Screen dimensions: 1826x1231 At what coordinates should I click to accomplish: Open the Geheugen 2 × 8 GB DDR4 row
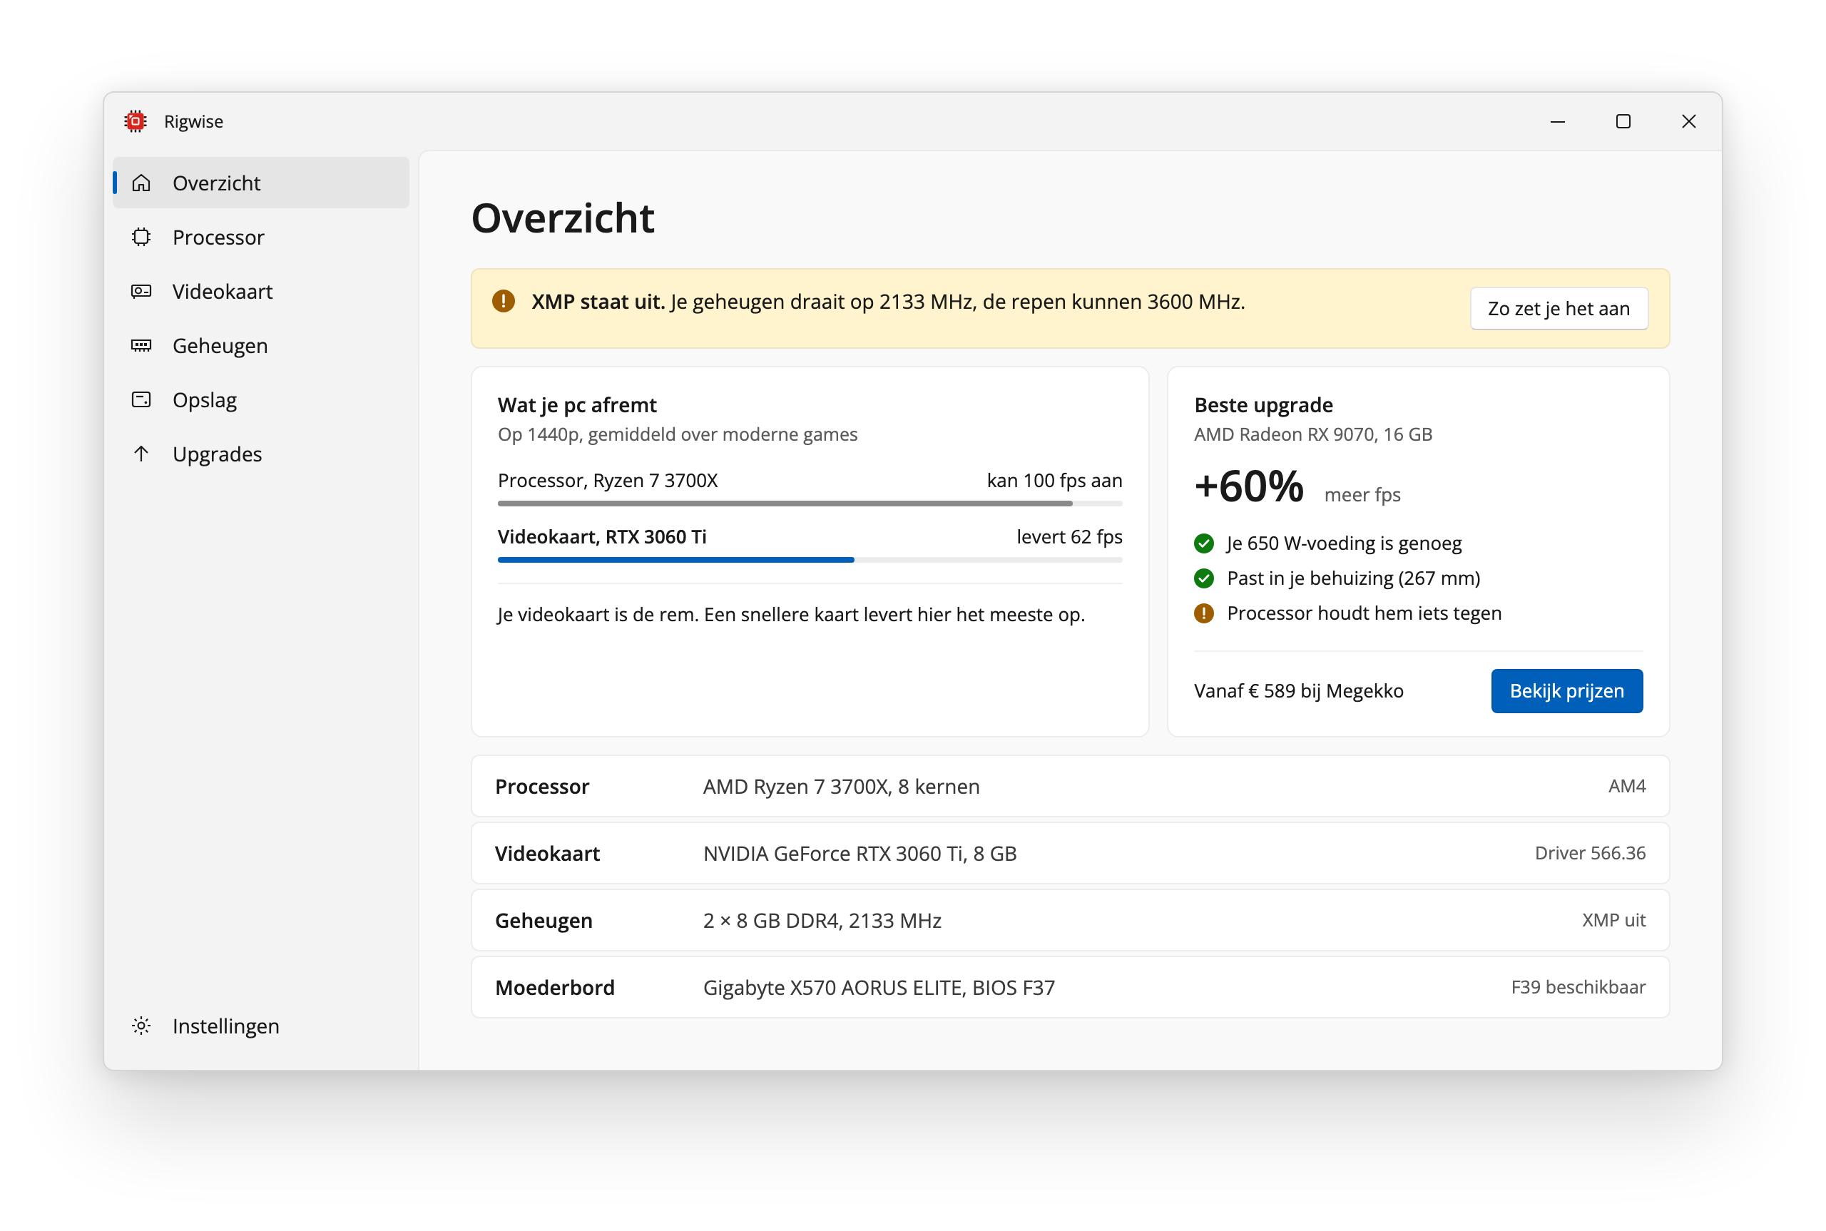(x=1070, y=920)
